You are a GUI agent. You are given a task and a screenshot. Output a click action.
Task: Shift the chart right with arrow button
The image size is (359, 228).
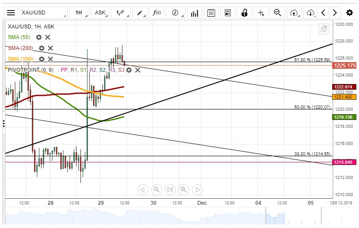(197, 190)
